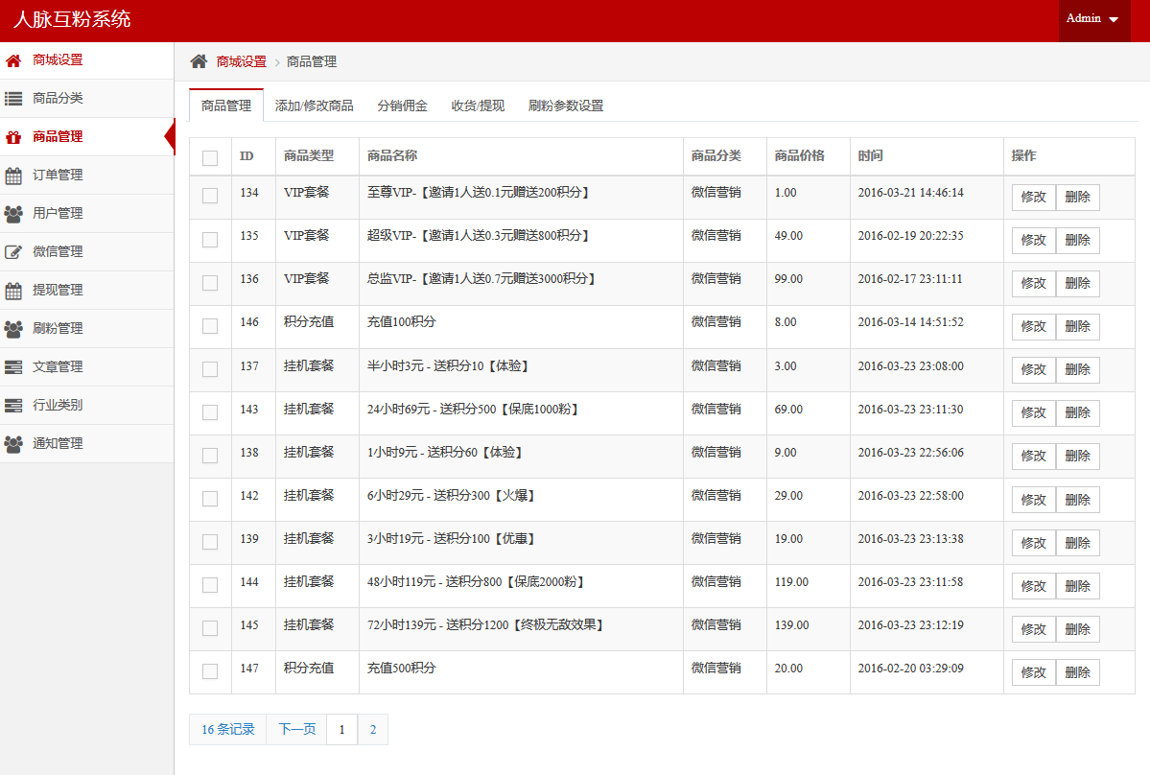Open the Admin dropdown menu

pyautogui.click(x=1093, y=19)
